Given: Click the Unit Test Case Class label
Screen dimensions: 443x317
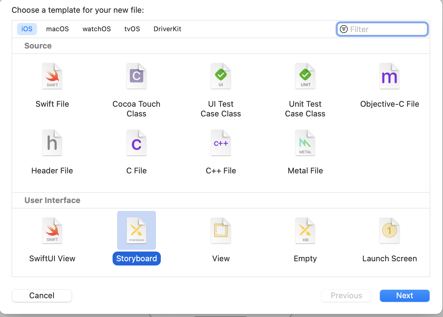Looking at the screenshot, I should 305,109.
